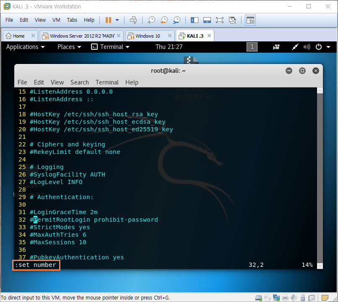Click the printer status icon
This screenshot has width=338, height=302.
pos(285,298)
